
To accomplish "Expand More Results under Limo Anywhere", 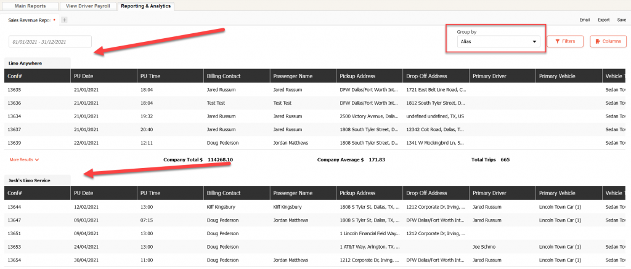I will [x=22, y=159].
